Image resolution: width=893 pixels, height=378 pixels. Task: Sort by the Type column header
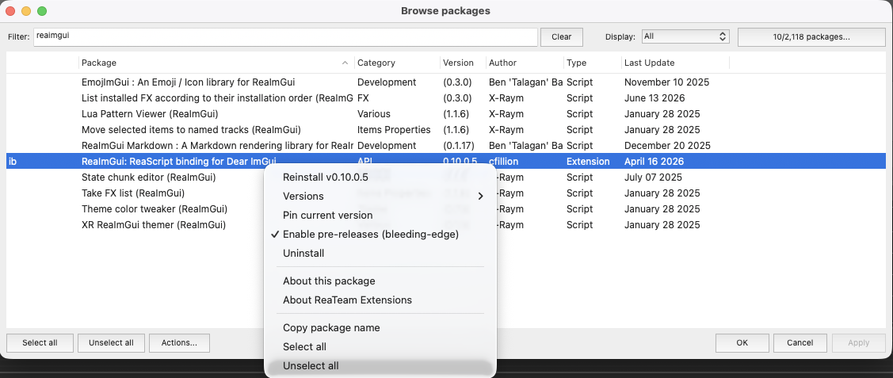click(x=593, y=63)
